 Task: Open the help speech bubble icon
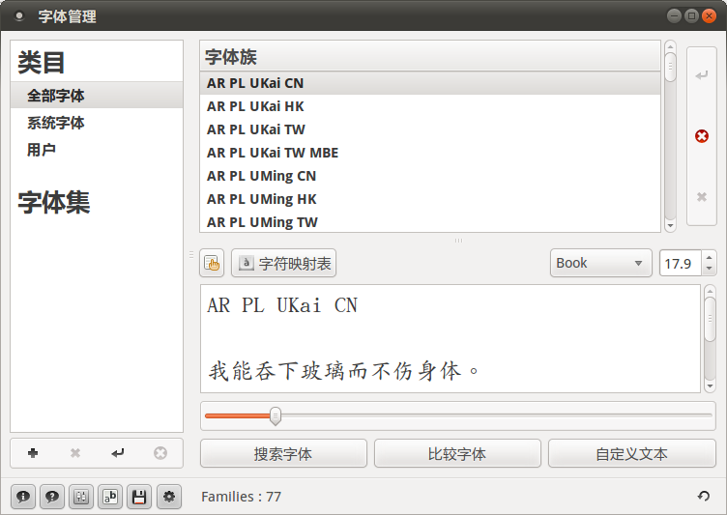[52, 497]
